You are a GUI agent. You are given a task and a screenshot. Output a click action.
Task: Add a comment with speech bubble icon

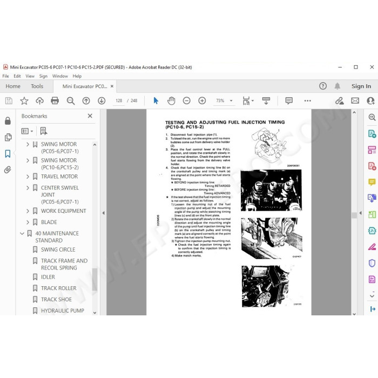coord(289,100)
